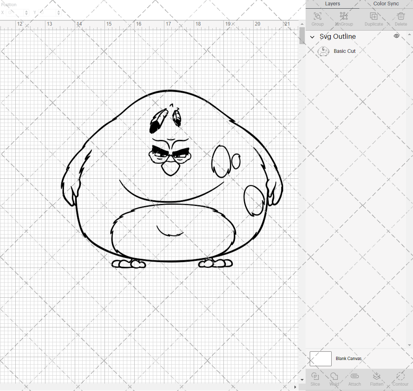Toggle visibility of the bird outline layer
Image resolution: width=413 pixels, height=391 pixels.
click(x=396, y=36)
